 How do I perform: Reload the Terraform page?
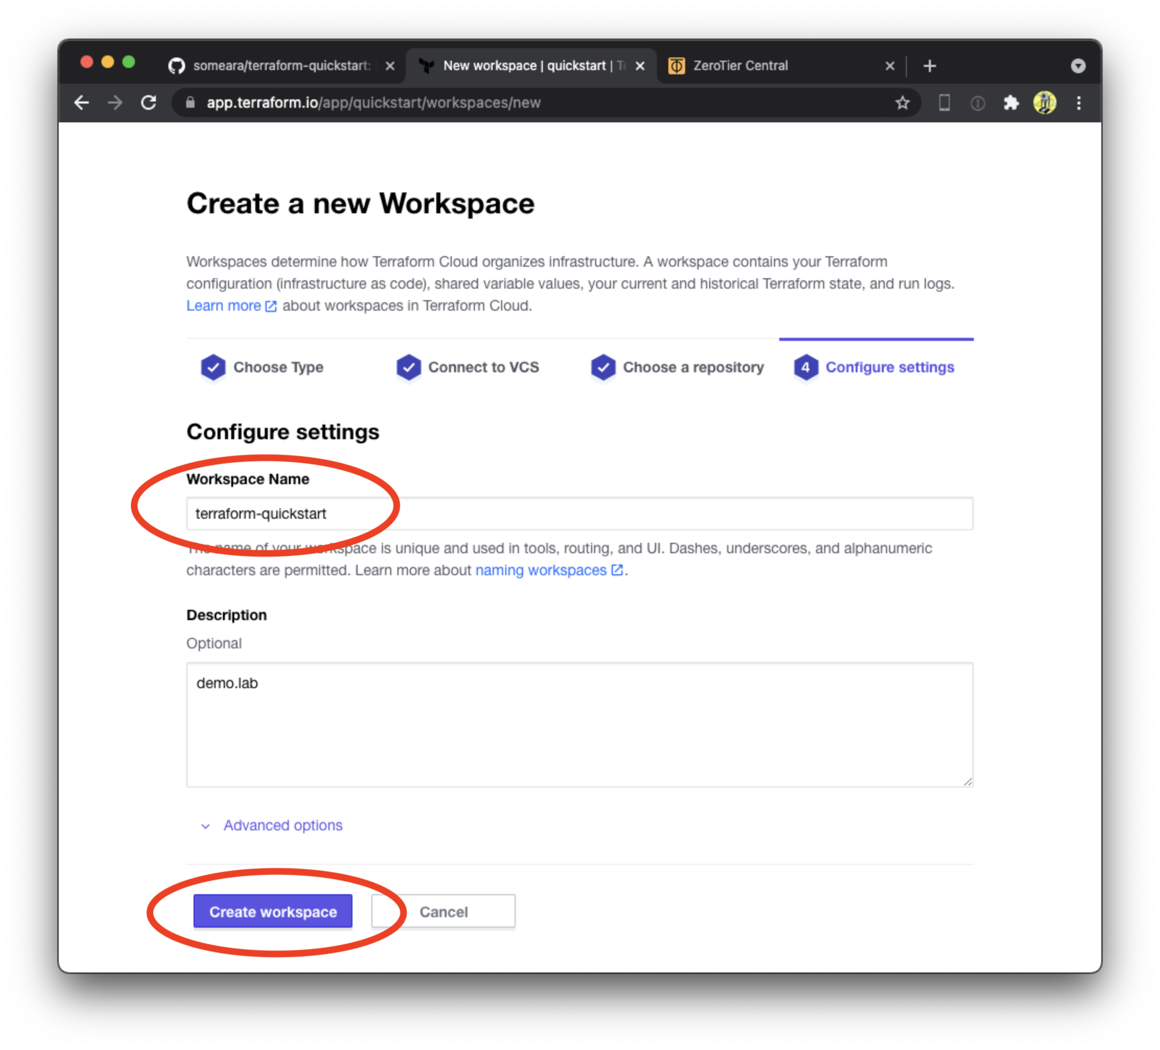[x=149, y=103]
